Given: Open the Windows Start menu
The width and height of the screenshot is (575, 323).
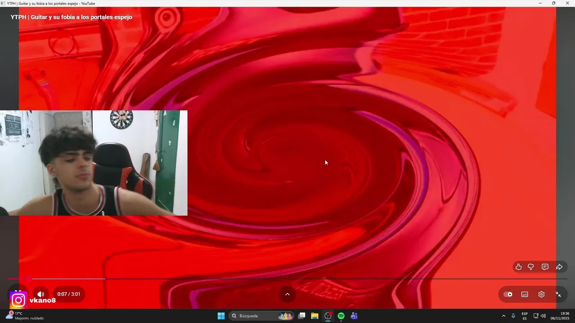Looking at the screenshot, I should [x=221, y=316].
